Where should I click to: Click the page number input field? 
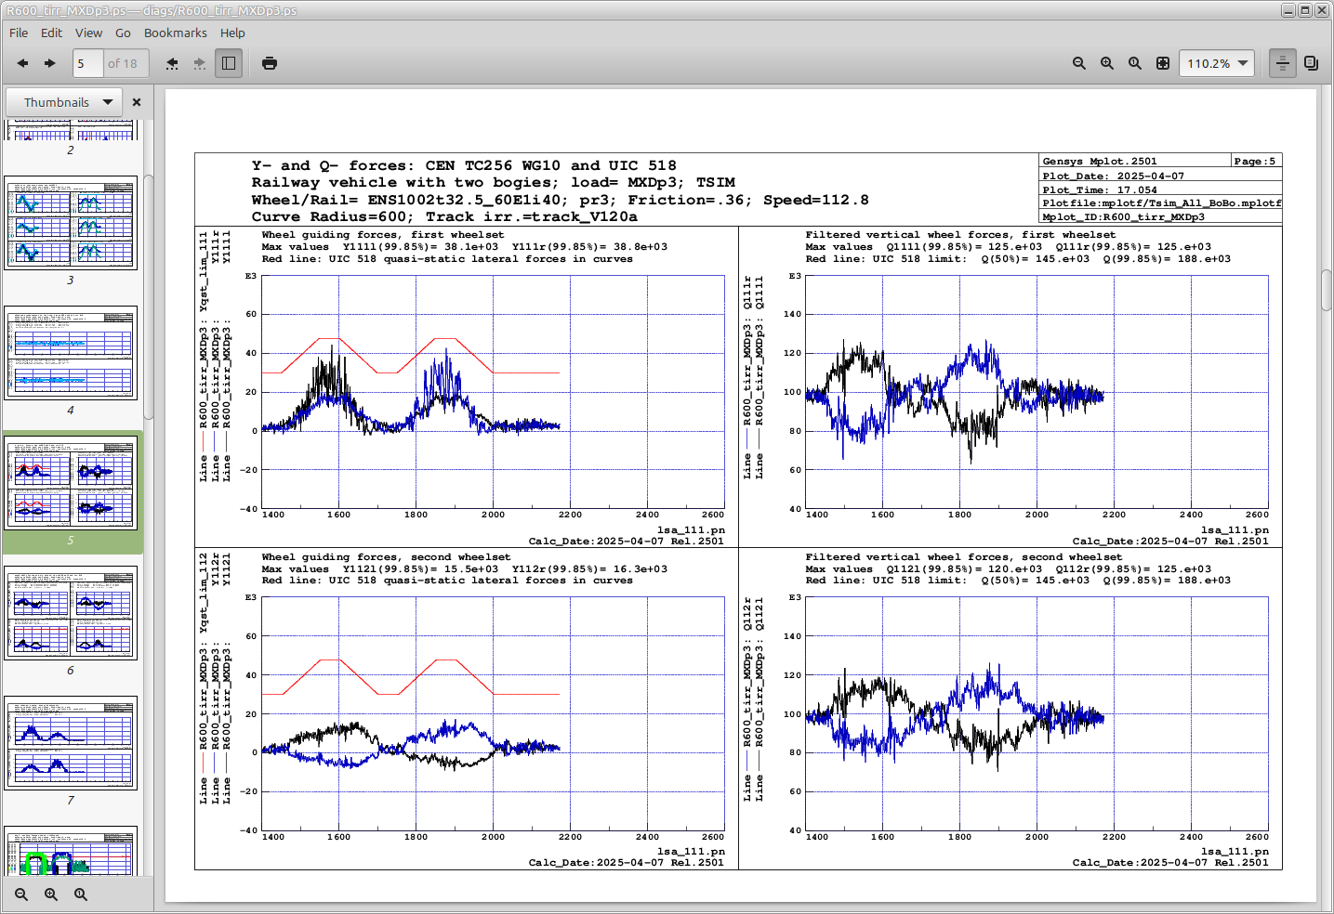pos(87,63)
